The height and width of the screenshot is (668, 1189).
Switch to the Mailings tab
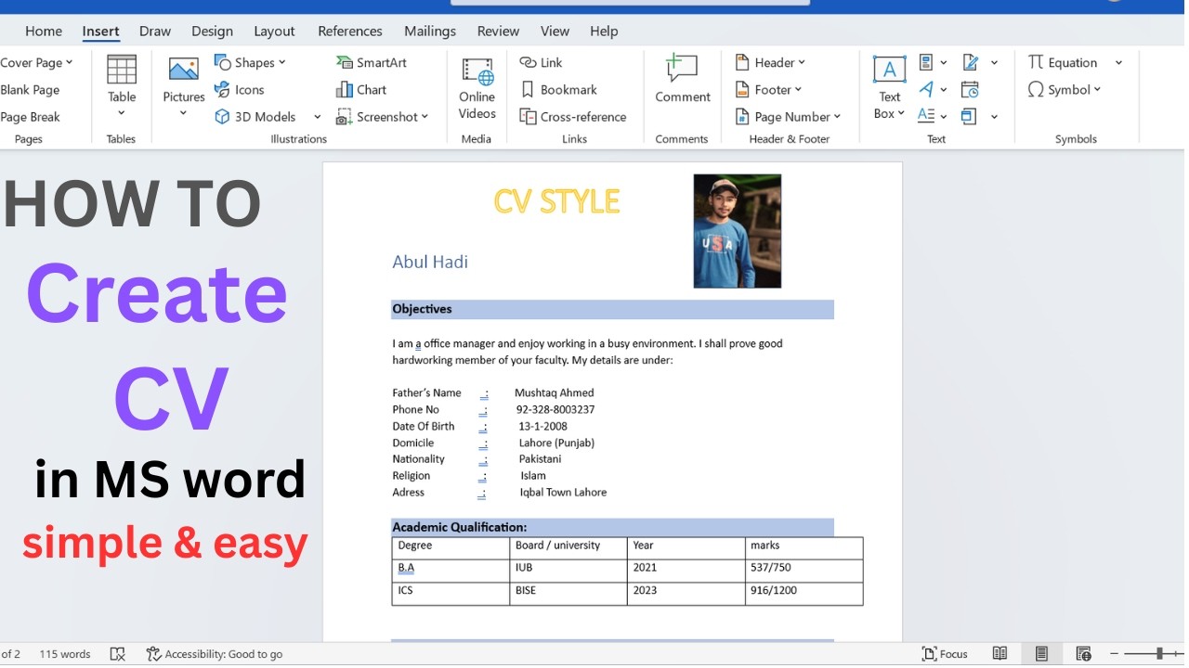pyautogui.click(x=429, y=31)
